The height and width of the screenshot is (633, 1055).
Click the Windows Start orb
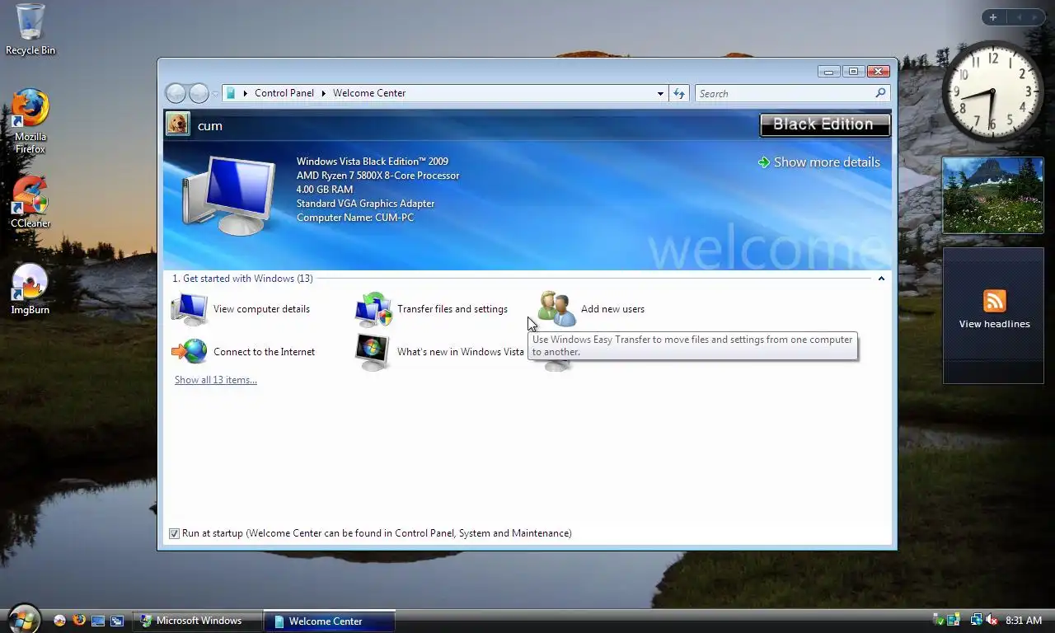[x=23, y=619]
